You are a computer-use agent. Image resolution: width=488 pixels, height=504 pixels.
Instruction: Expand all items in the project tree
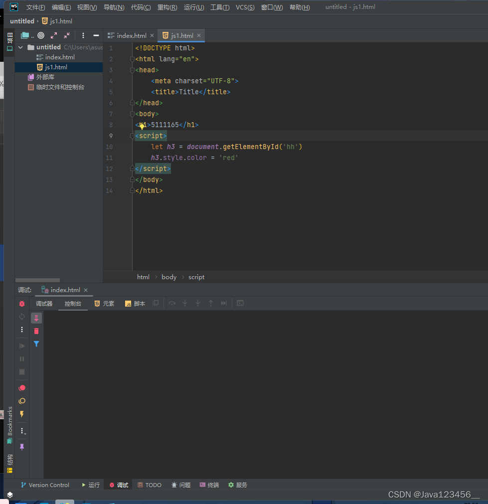(x=54, y=35)
